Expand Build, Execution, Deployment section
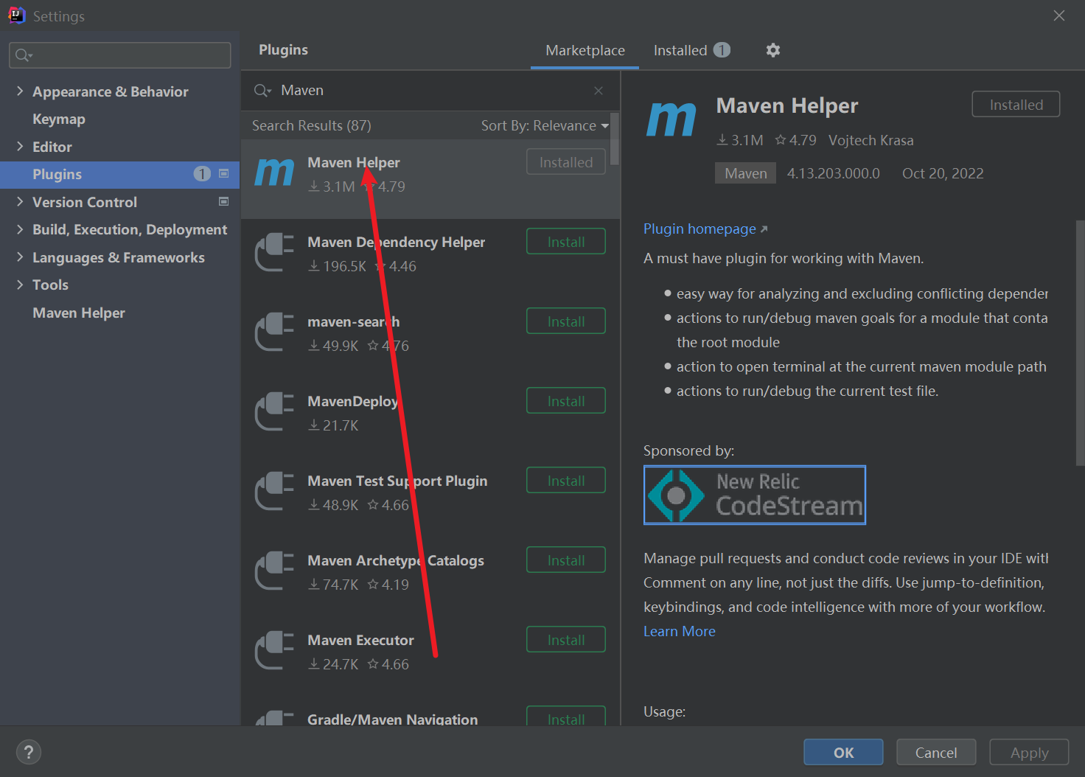The width and height of the screenshot is (1085, 777). pos(20,229)
